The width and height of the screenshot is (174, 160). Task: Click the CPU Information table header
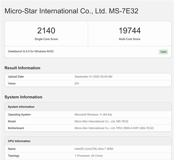pos(19,141)
